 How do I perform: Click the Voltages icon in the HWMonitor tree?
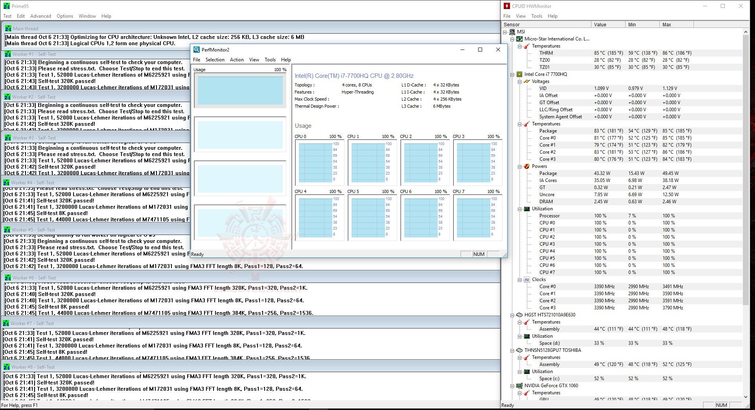click(x=527, y=81)
